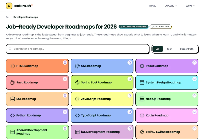Bookmark the Spring Boot Roadmap card
204x140 pixels.
click(130, 79)
